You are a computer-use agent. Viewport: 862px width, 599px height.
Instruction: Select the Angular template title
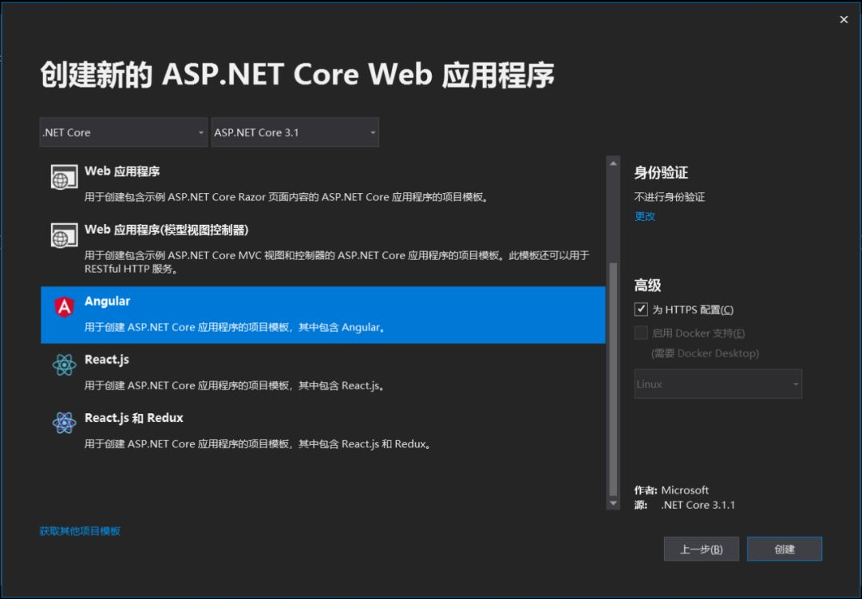pos(107,301)
